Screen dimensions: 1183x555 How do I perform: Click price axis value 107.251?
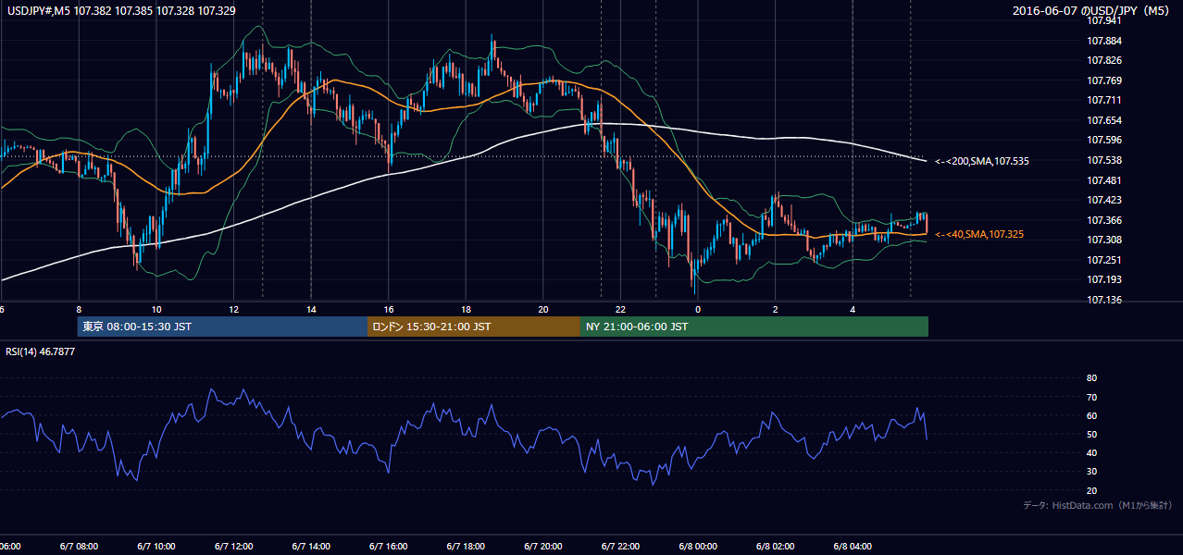coord(1103,260)
